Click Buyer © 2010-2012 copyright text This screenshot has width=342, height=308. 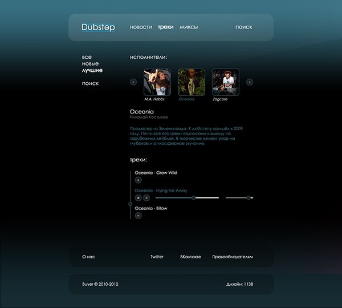[x=100, y=284]
